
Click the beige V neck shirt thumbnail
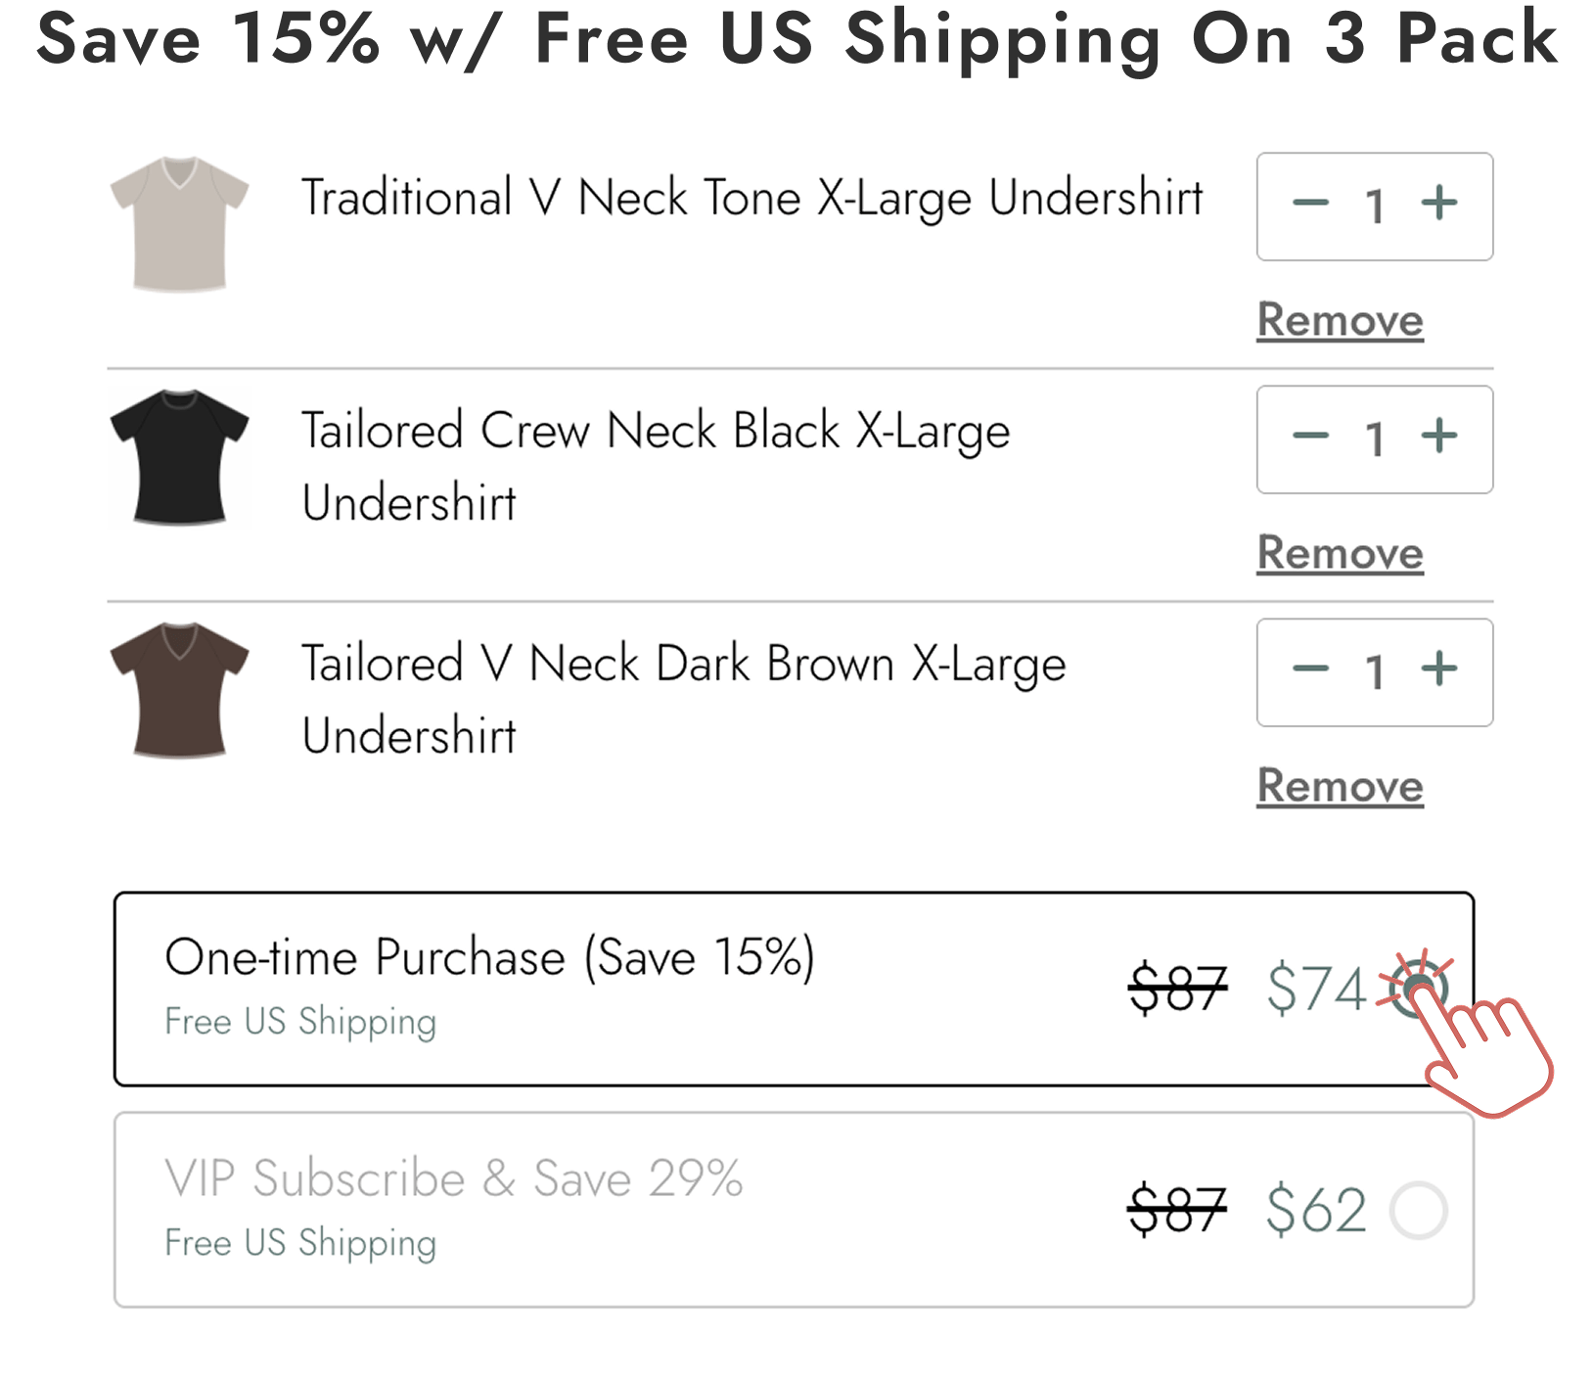(x=180, y=220)
